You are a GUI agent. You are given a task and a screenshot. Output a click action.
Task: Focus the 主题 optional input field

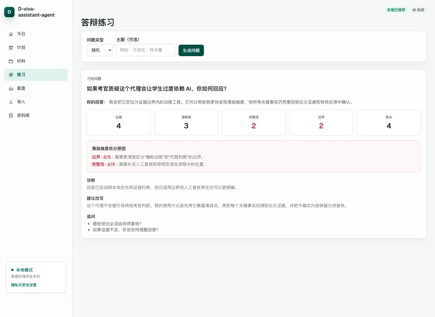pos(146,50)
